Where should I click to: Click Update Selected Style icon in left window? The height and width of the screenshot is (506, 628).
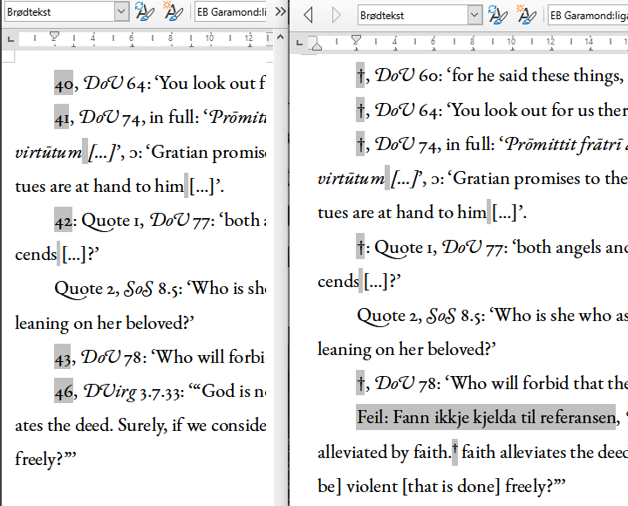pyautogui.click(x=144, y=11)
